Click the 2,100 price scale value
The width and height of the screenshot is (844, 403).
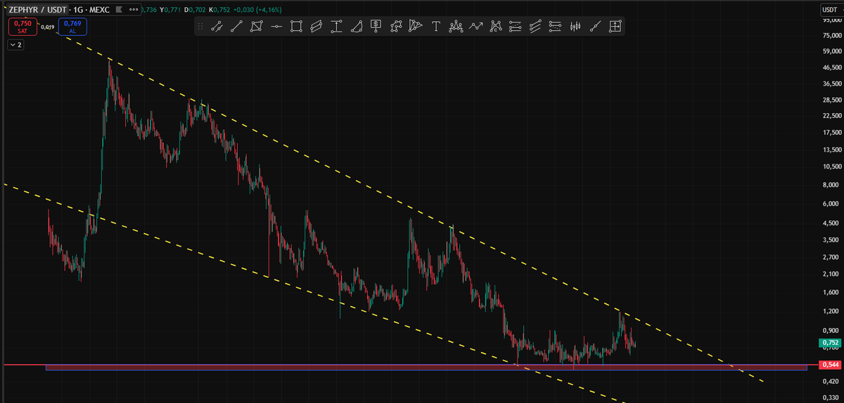(x=831, y=274)
